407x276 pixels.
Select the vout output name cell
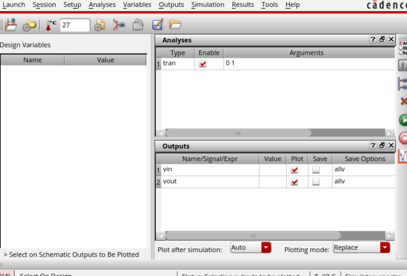pos(210,182)
